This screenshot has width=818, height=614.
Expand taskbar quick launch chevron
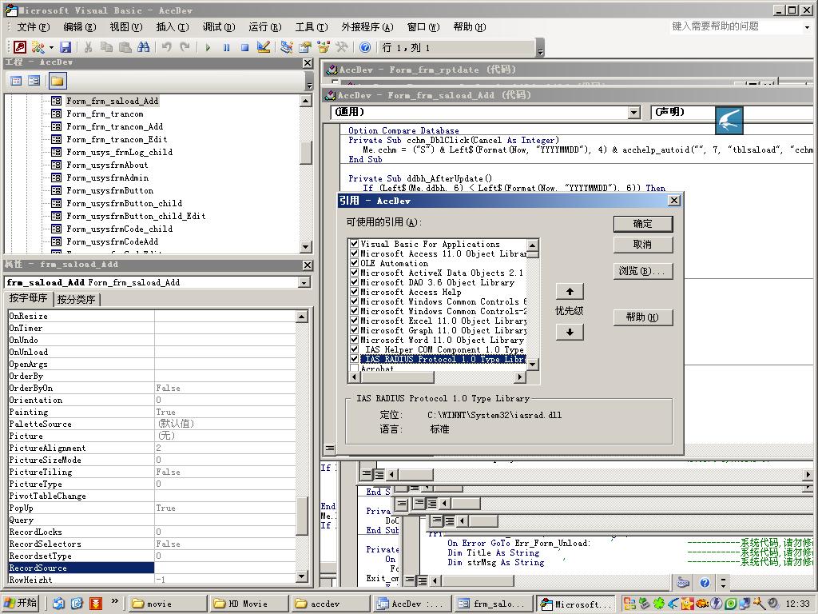point(114,601)
